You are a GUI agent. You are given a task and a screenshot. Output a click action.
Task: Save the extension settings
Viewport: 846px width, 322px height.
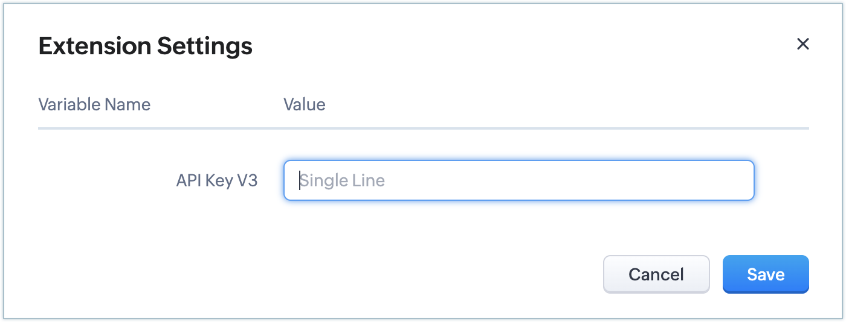click(766, 274)
